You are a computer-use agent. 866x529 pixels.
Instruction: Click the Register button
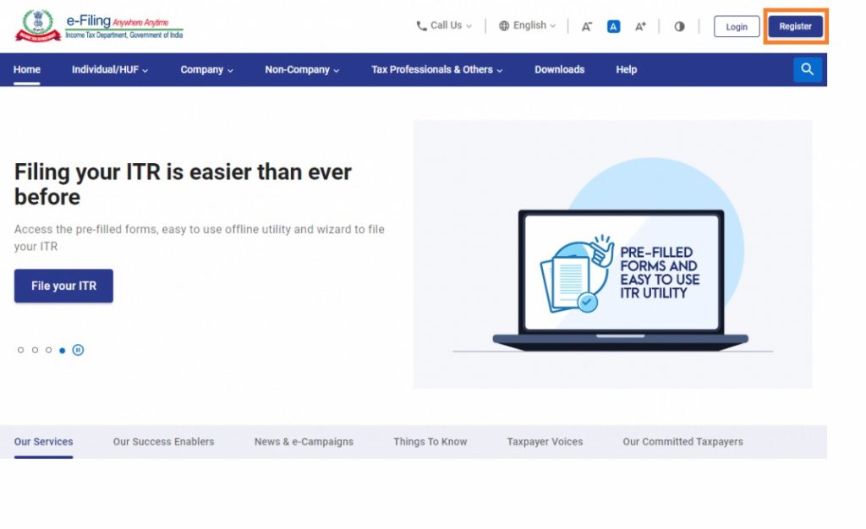click(795, 26)
